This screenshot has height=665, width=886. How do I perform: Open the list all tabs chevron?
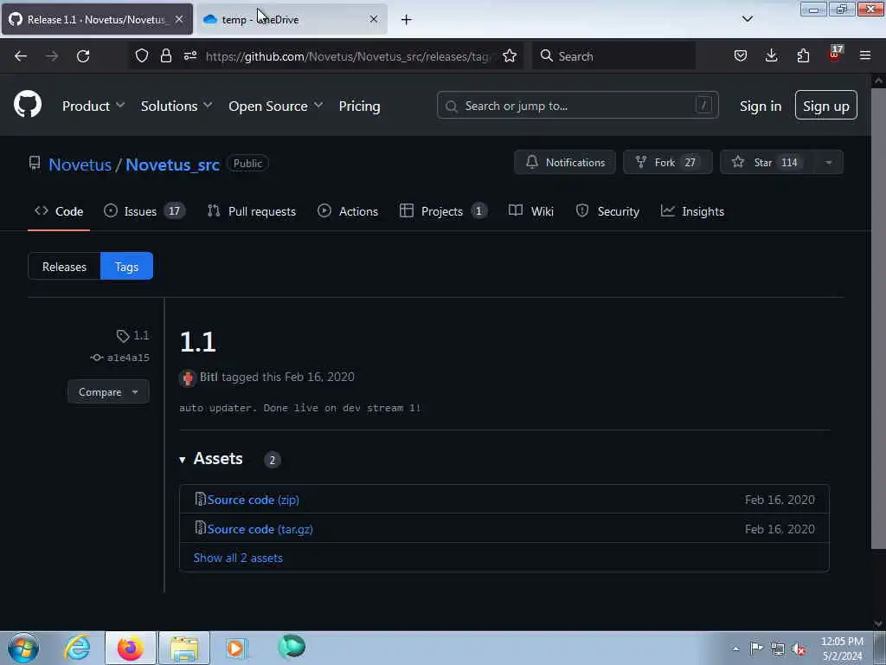click(748, 19)
